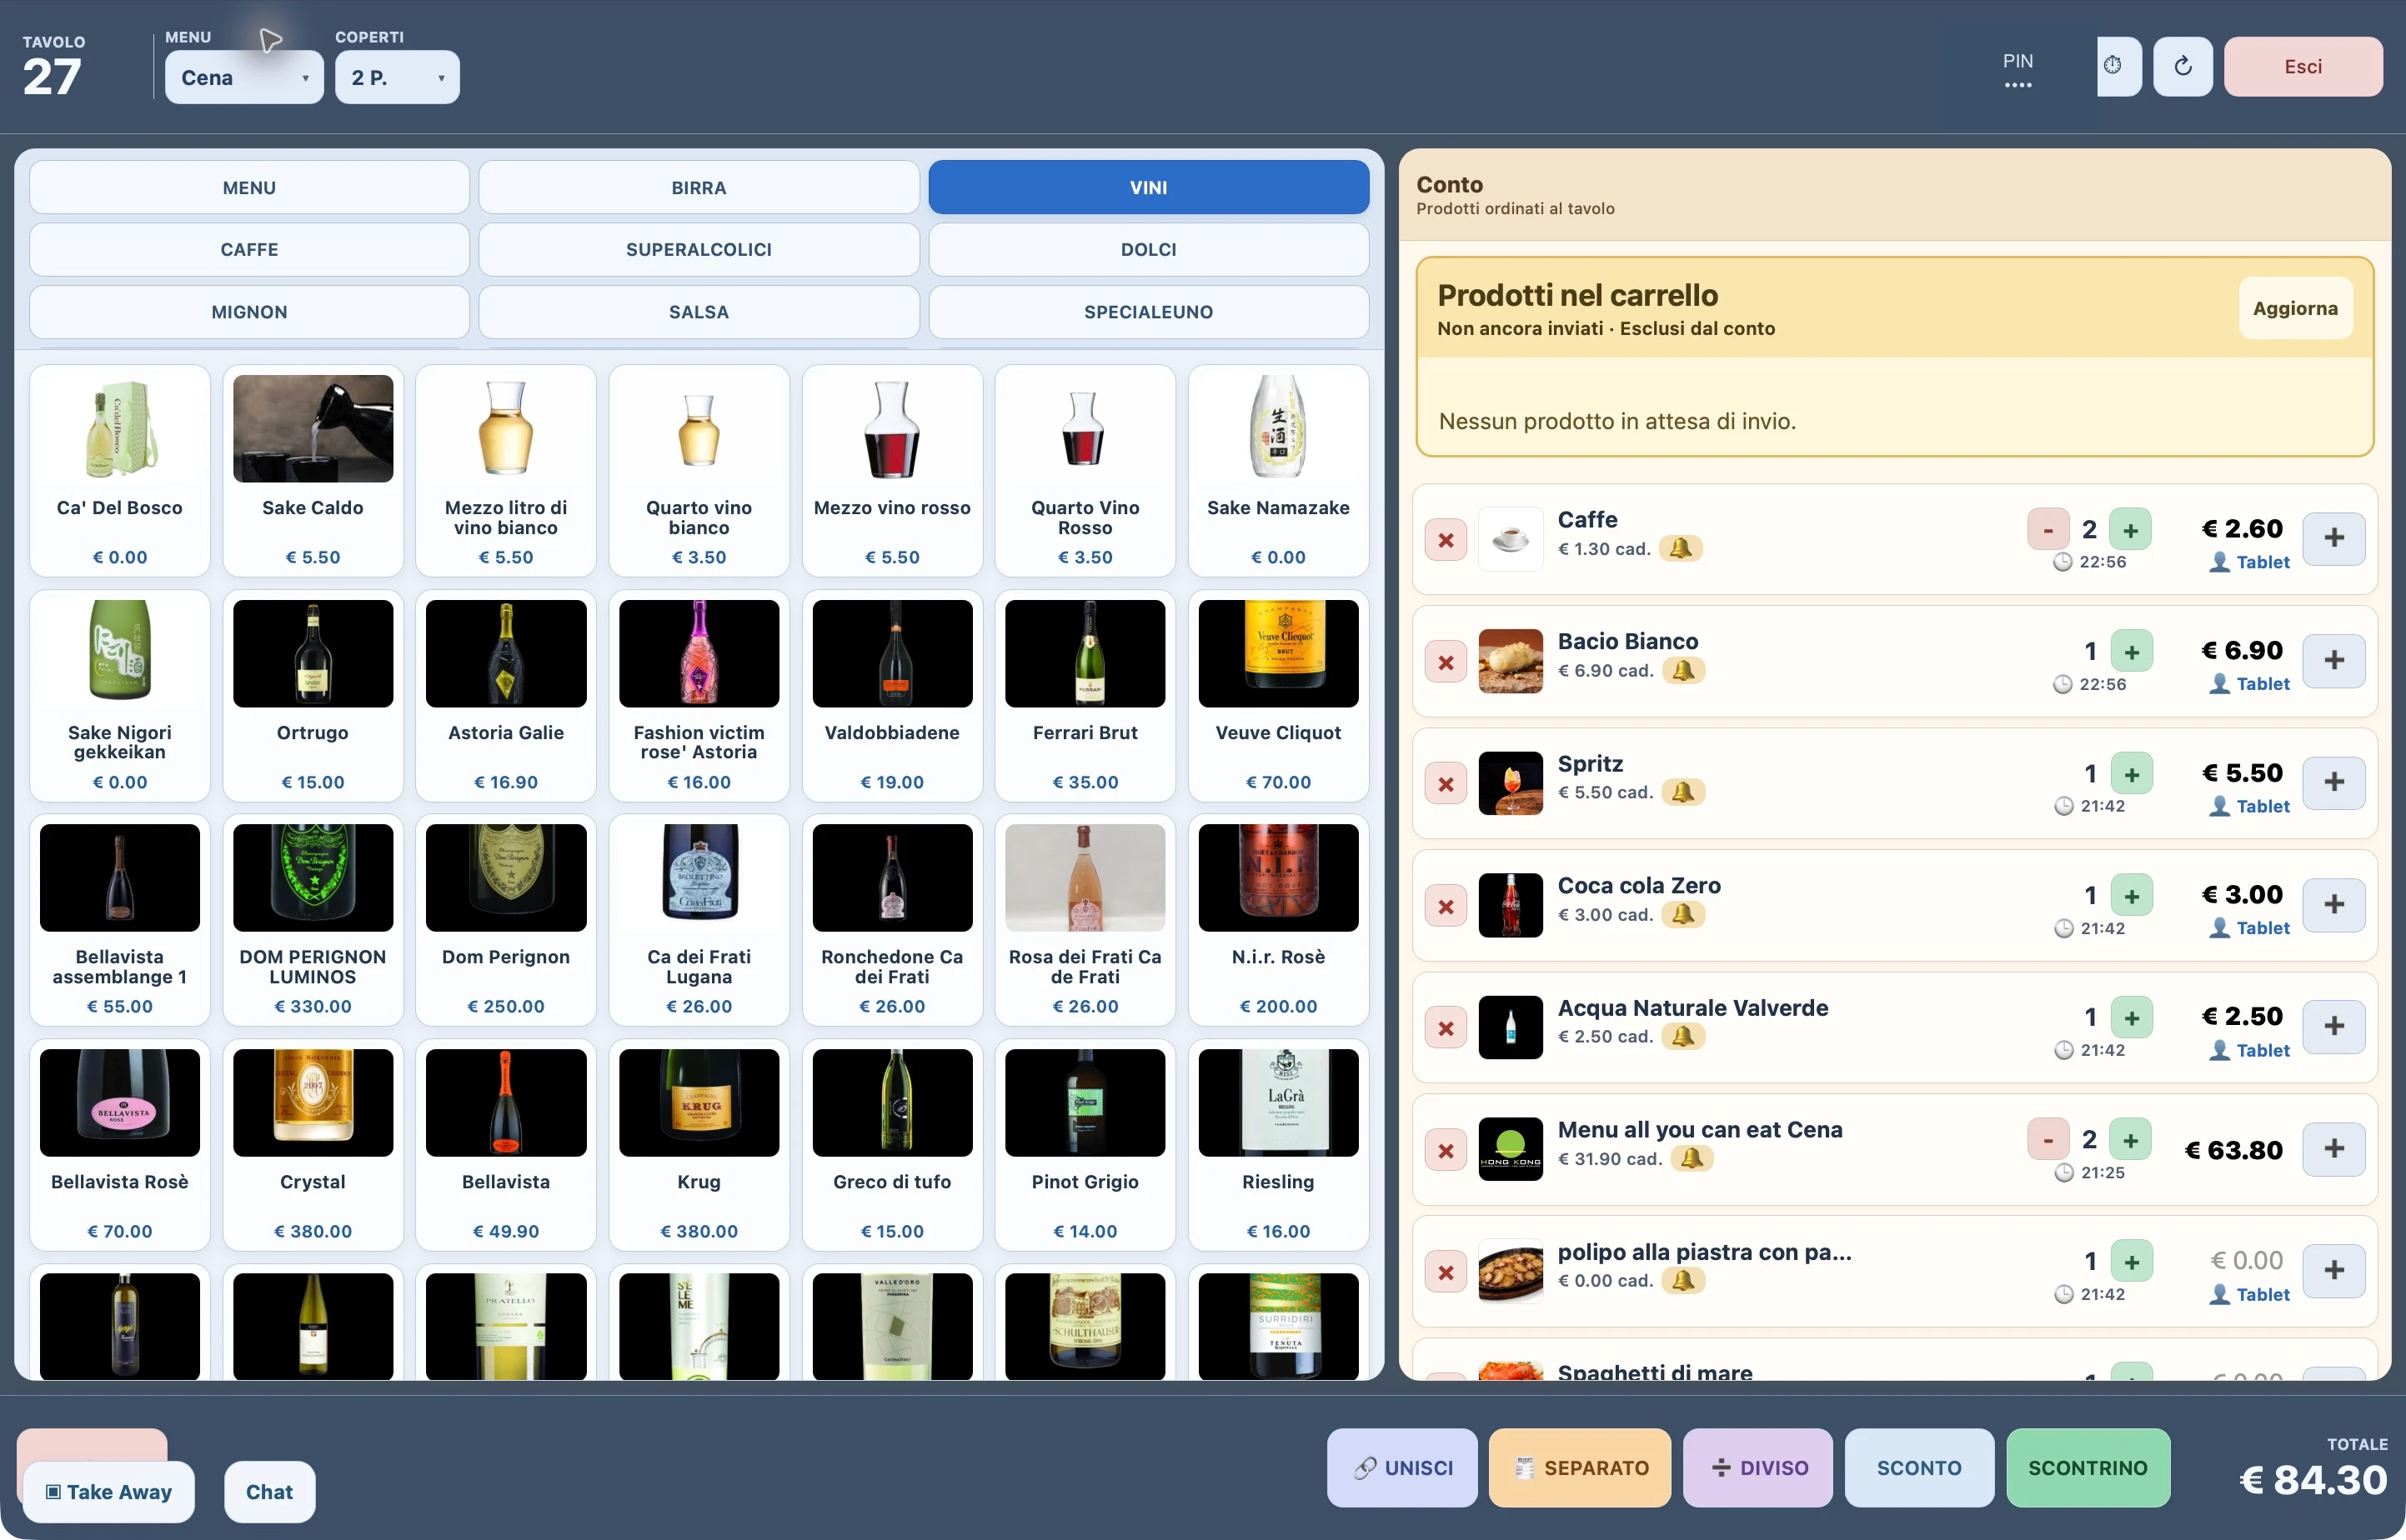This screenshot has width=2406, height=1540.
Task: Click the bell icon on Menu all you can eat
Action: pyautogui.click(x=1692, y=1158)
